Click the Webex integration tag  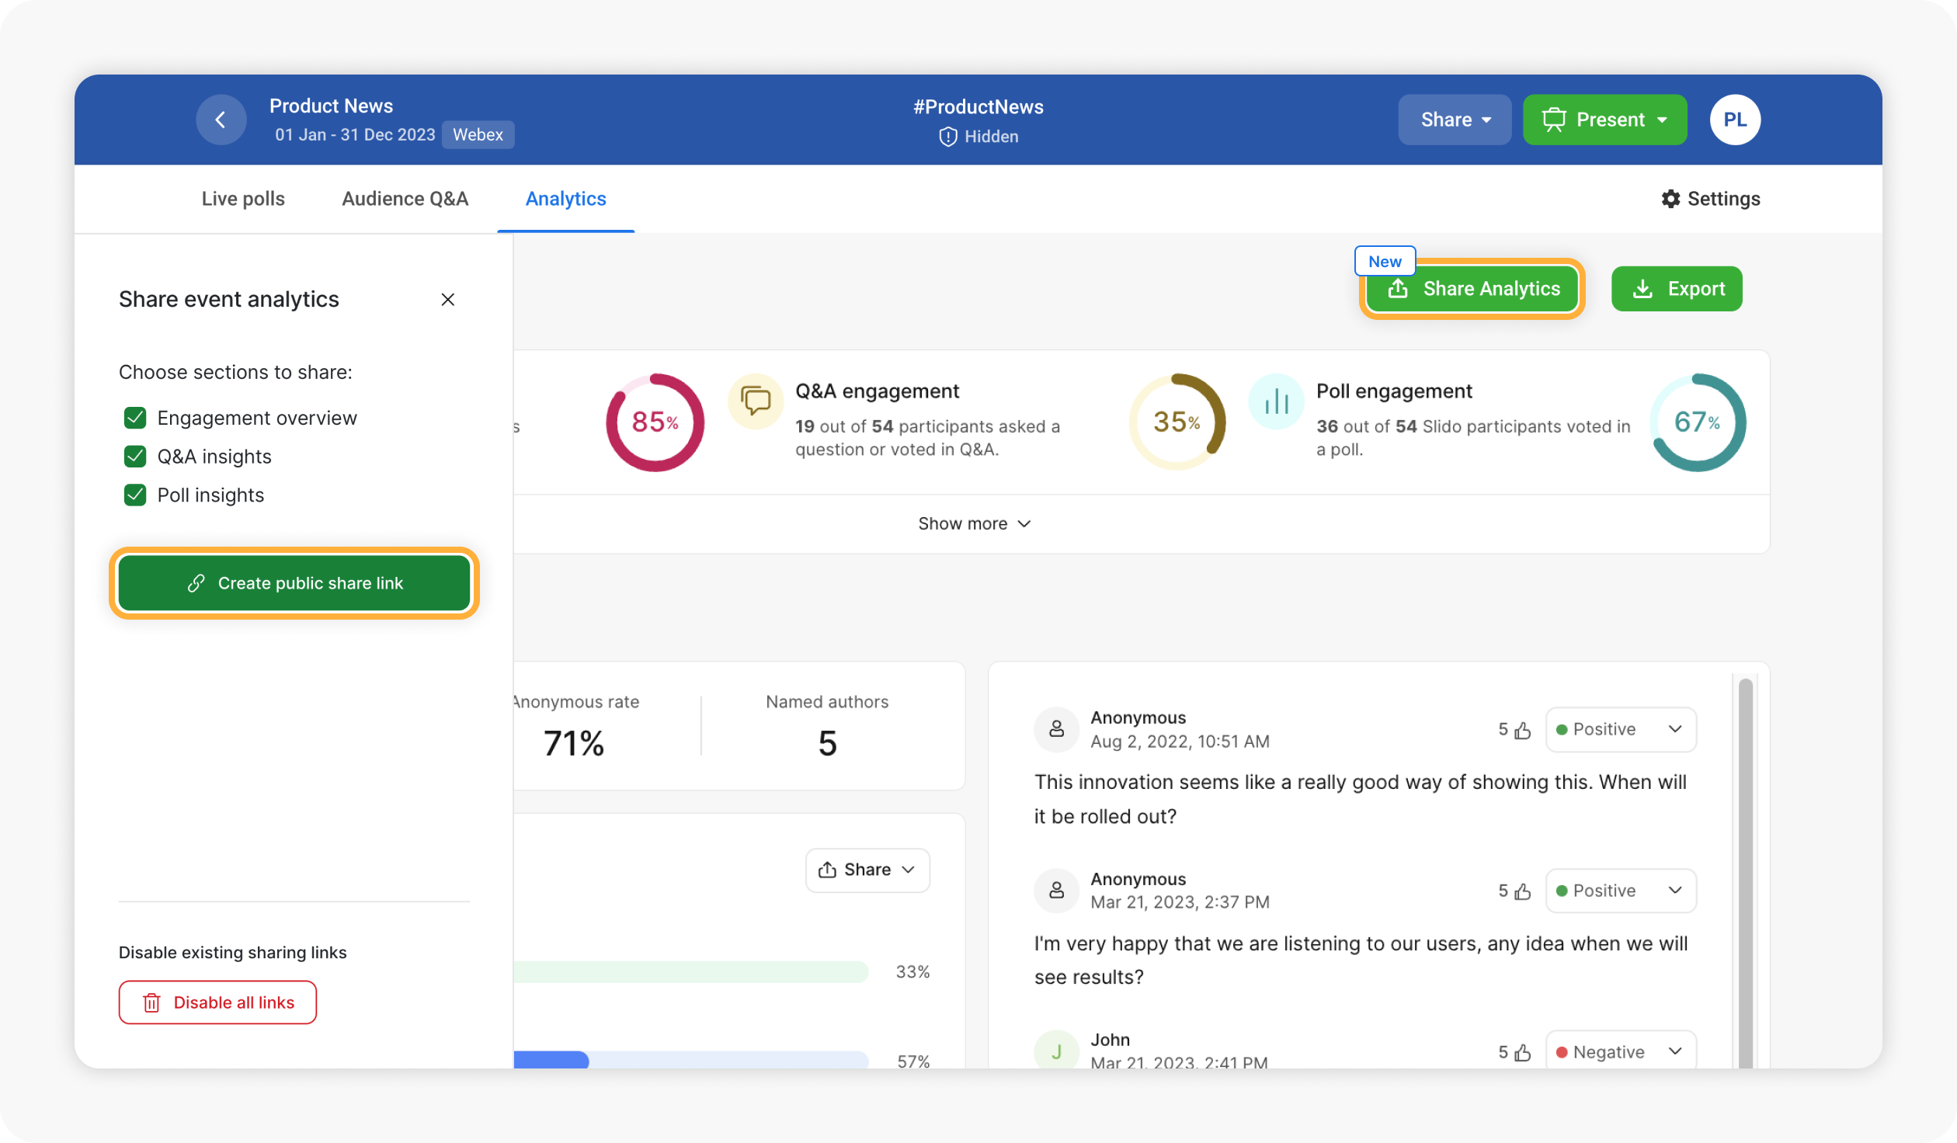coord(478,134)
